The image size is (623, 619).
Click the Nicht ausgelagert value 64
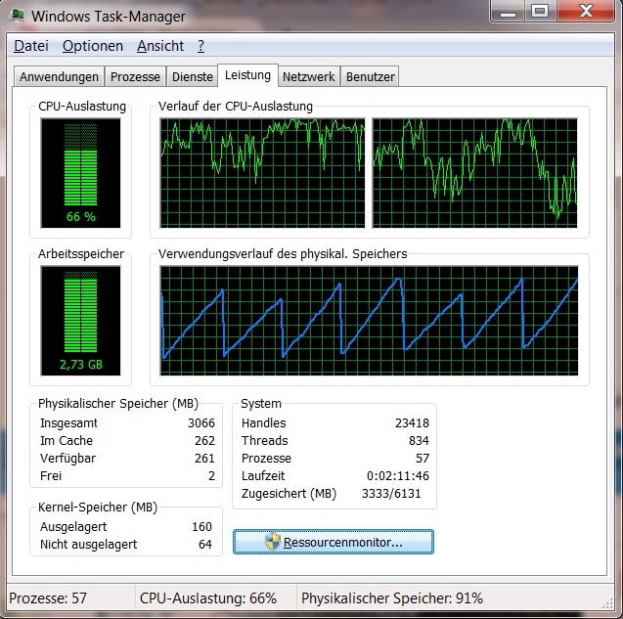[205, 545]
